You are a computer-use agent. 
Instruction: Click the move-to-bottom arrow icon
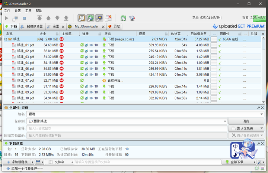[x=66, y=18]
